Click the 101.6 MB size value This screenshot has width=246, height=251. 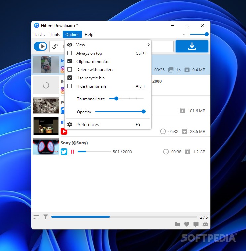point(196,111)
